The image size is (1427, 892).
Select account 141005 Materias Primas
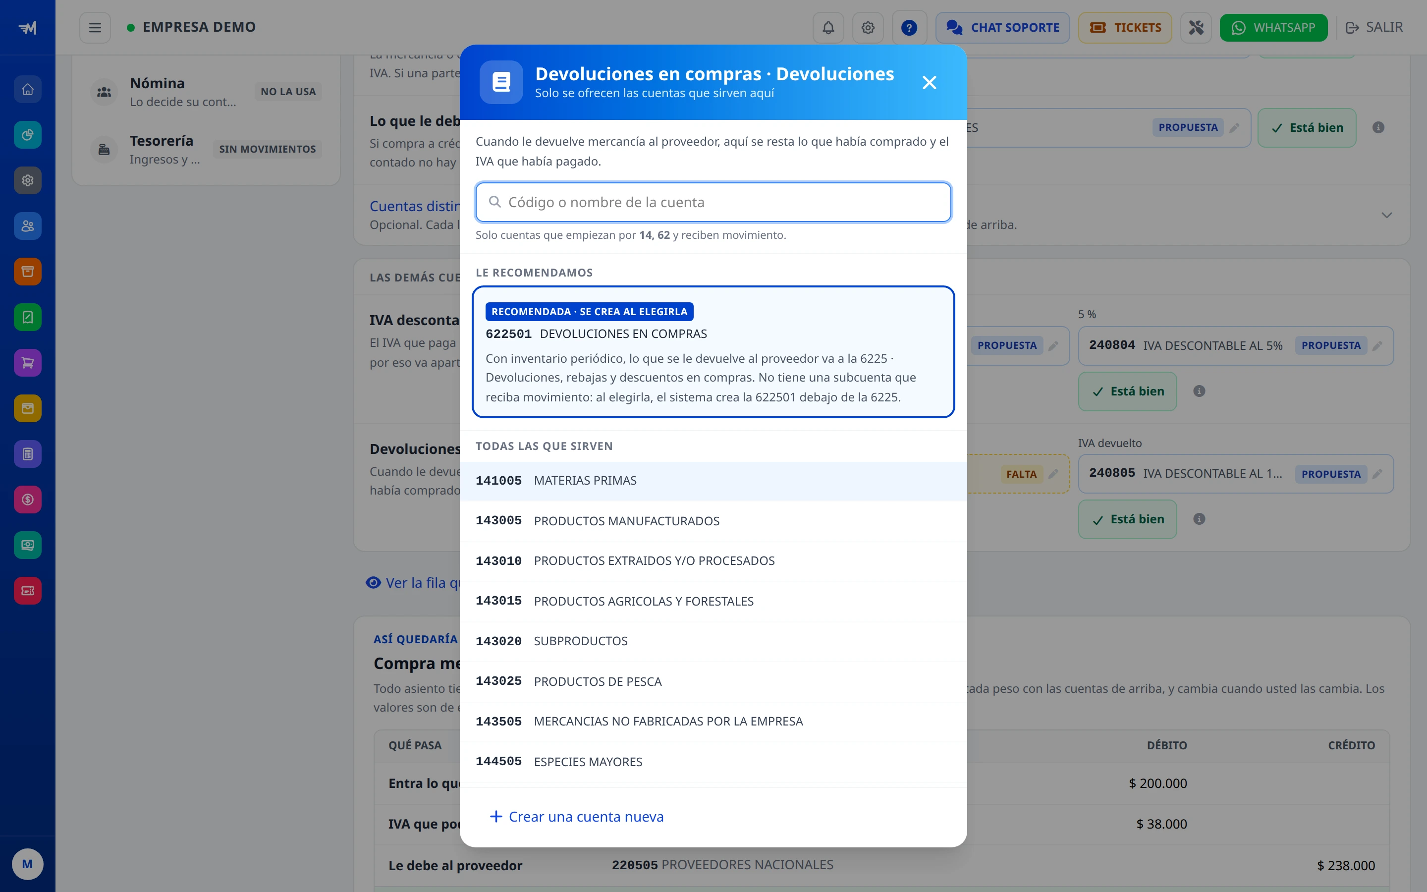click(713, 481)
